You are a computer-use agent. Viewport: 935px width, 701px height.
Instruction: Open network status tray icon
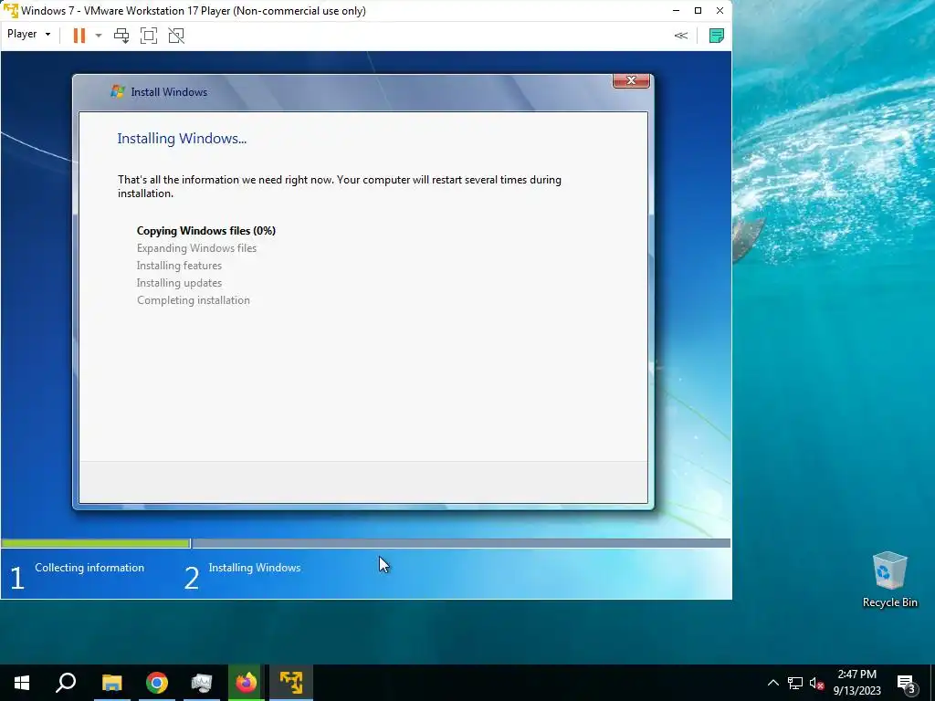795,683
